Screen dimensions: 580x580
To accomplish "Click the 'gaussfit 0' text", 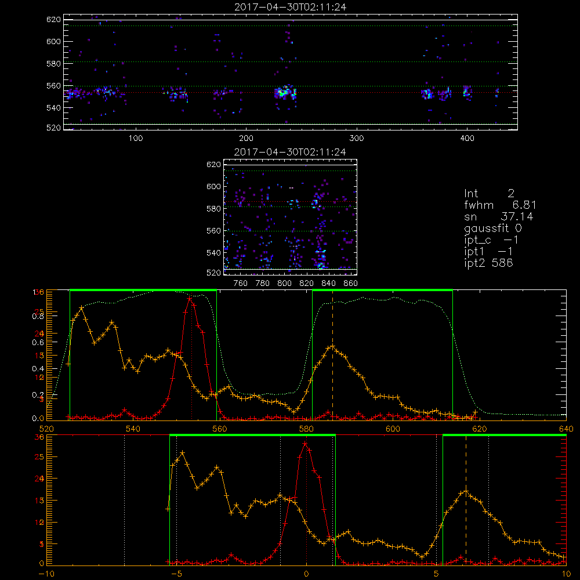I will 493,228.
